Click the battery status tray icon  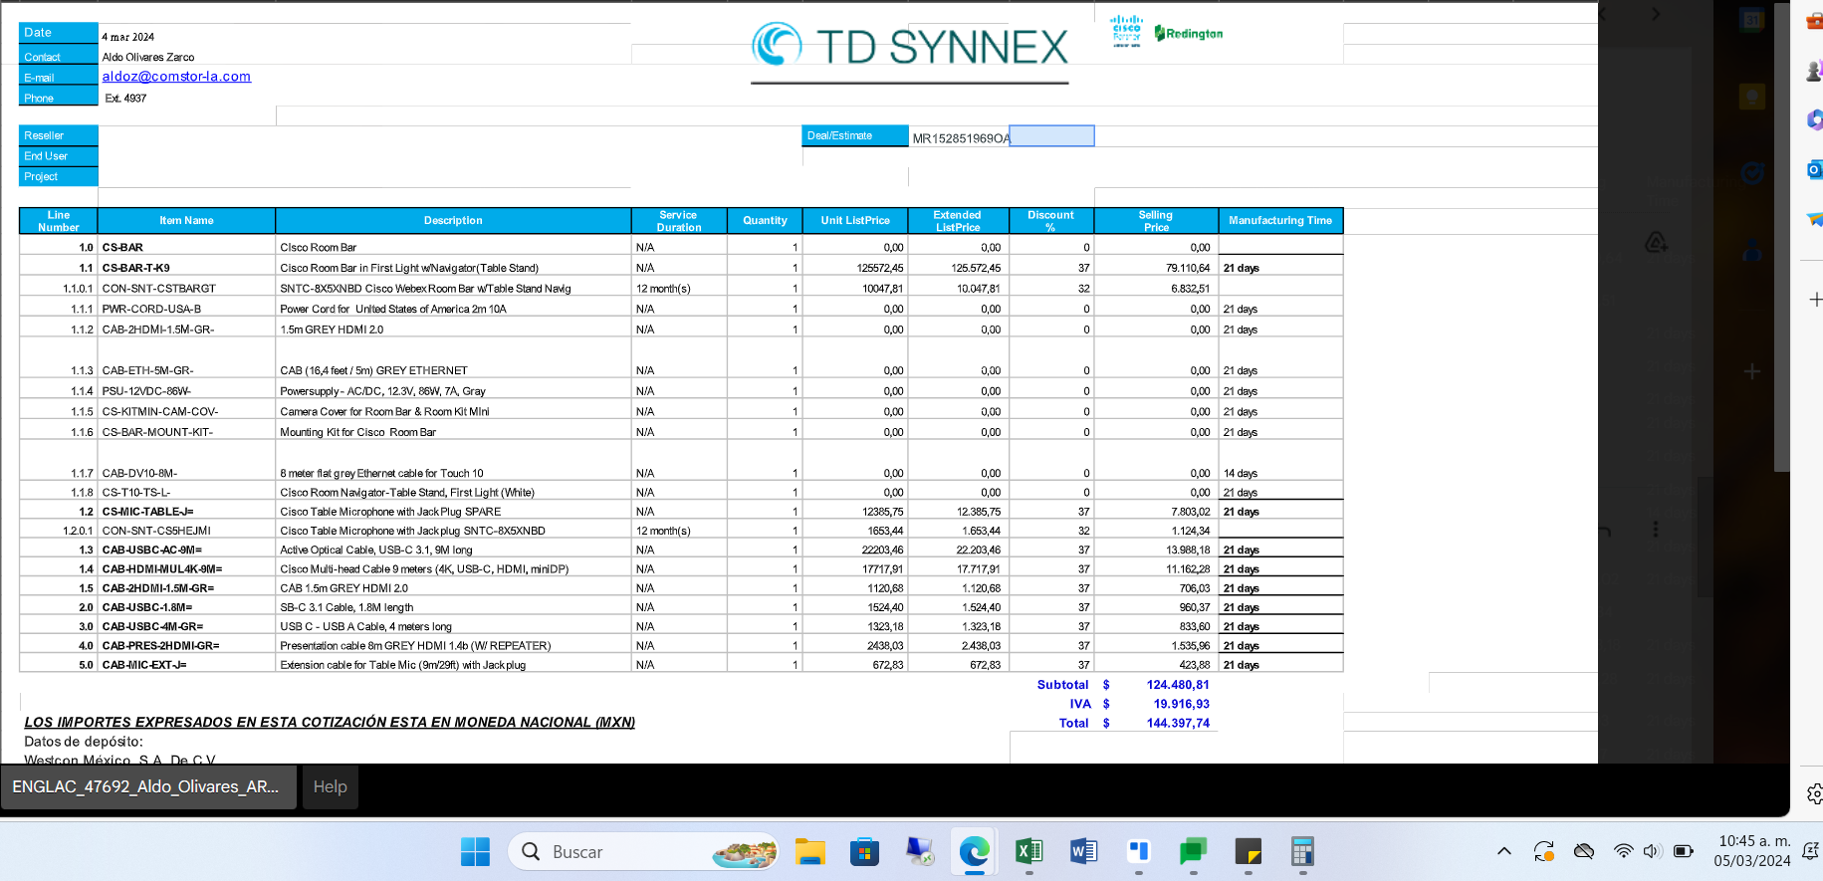pos(1684,851)
